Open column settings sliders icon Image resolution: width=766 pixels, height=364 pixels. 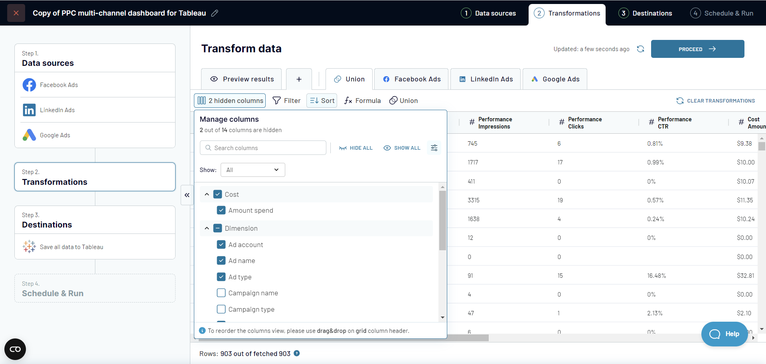tap(434, 148)
